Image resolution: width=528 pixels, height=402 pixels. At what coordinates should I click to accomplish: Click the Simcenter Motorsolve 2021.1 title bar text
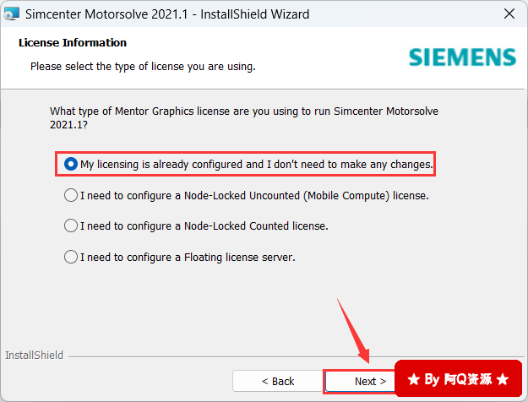pos(167,14)
